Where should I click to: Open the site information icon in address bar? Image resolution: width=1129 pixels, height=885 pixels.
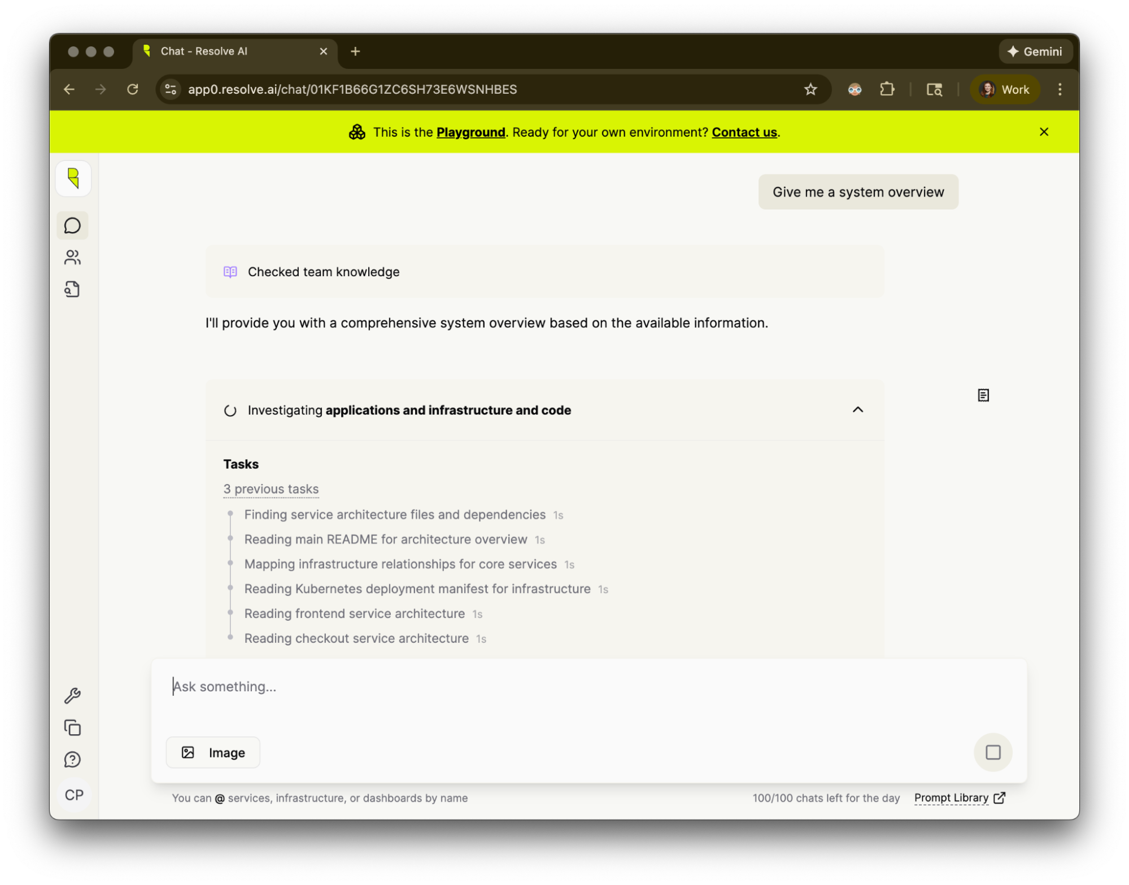171,89
